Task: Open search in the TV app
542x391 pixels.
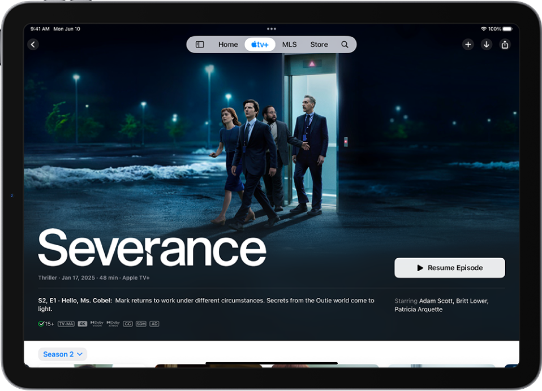Action: (x=345, y=44)
